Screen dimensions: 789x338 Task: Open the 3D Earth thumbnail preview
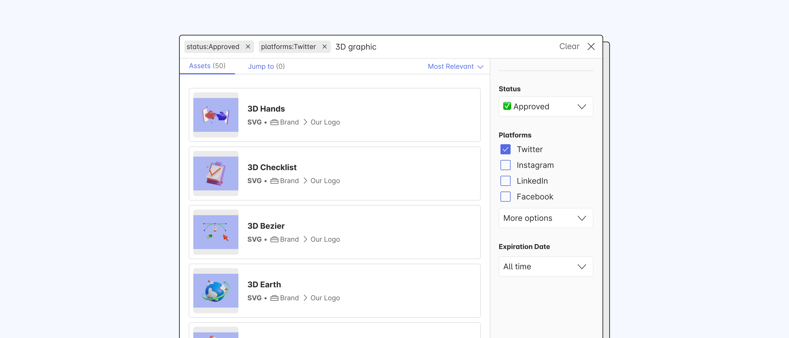coord(216,291)
